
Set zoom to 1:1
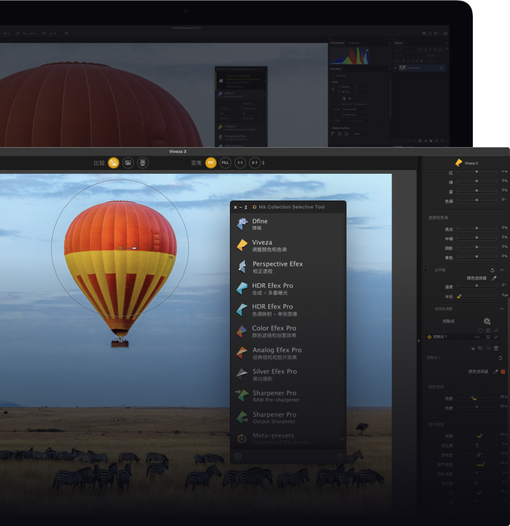[240, 163]
